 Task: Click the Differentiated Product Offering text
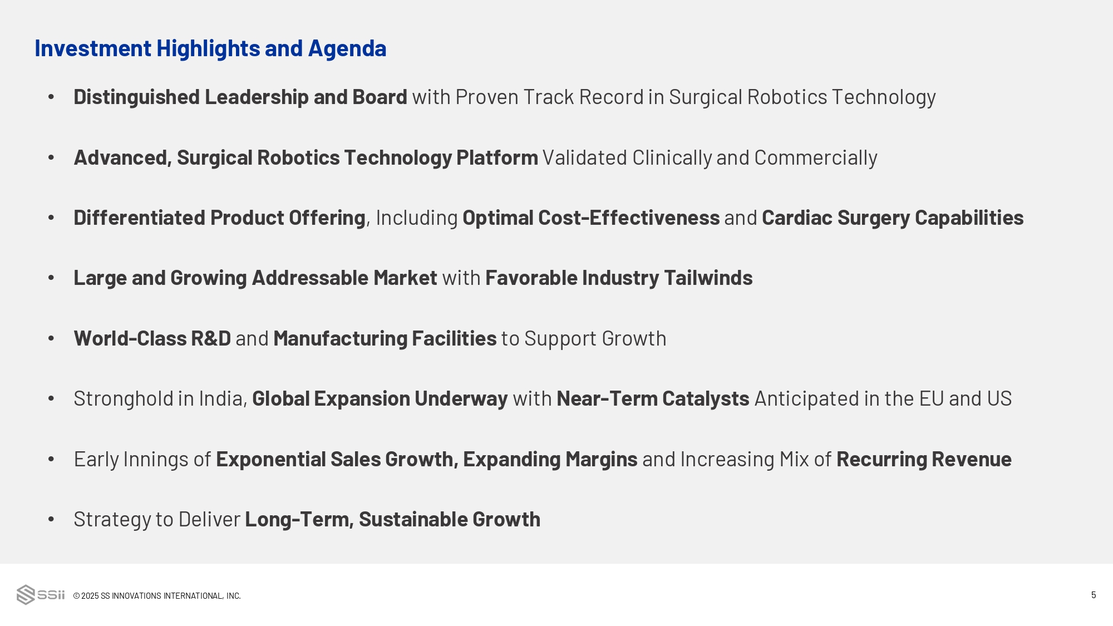point(219,218)
